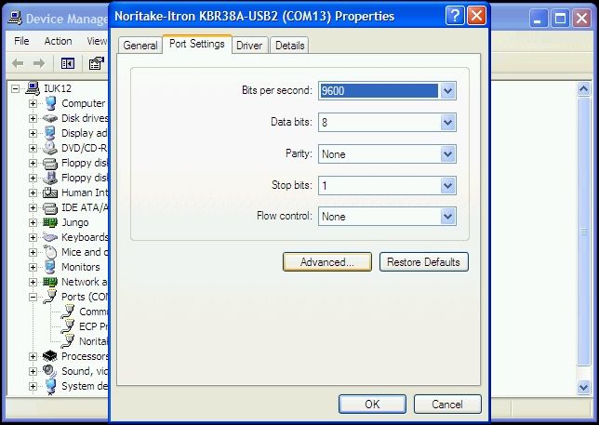Expand the Human Interface Devices node
The height and width of the screenshot is (425, 599).
coord(33,193)
